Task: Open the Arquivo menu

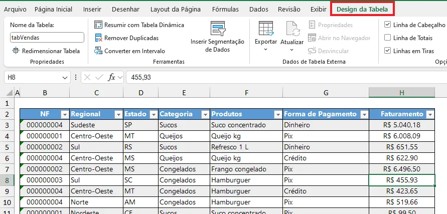Action: pos(15,9)
